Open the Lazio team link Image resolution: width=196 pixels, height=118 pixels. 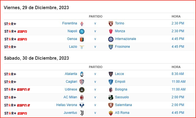click(73, 47)
